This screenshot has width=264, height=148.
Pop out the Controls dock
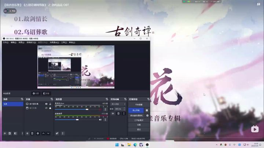[x=148, y=99]
